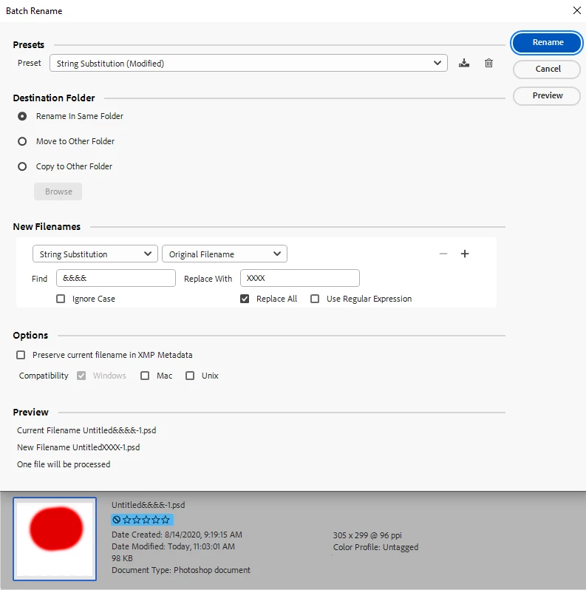Click the reject (no rating) icon
Viewport: 586px width, 590px height.
117,520
